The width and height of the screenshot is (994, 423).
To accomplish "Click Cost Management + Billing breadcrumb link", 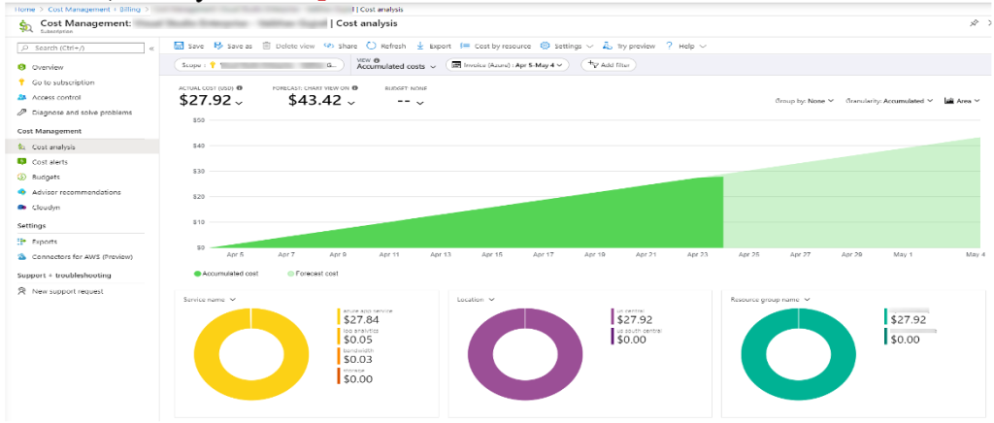I will [94, 10].
